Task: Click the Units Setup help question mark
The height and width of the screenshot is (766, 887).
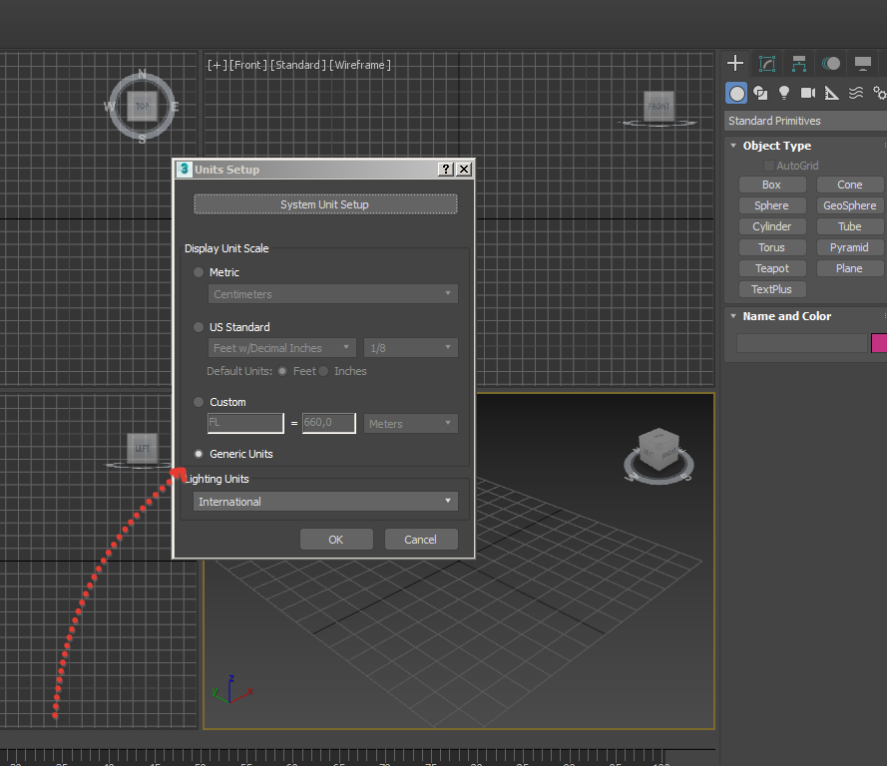Action: (x=446, y=169)
